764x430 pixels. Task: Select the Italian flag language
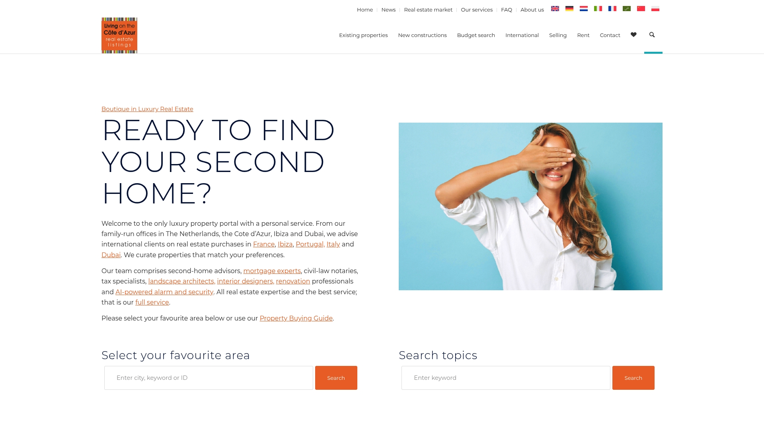tap(598, 9)
